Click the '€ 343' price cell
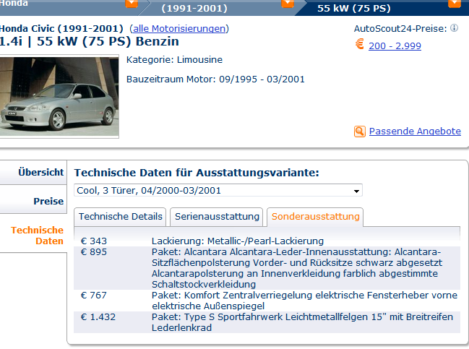 point(94,241)
